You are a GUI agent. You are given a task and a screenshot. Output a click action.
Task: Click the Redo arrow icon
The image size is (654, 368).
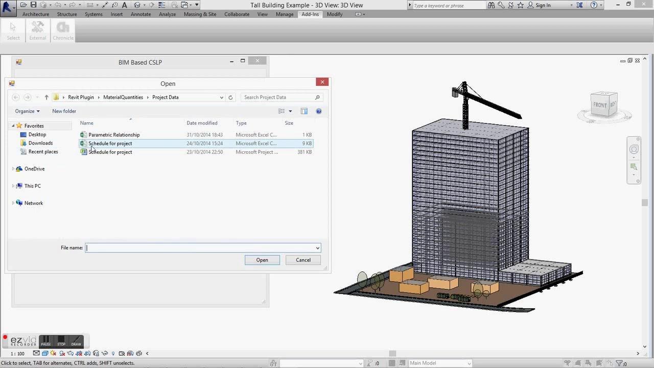73,5
